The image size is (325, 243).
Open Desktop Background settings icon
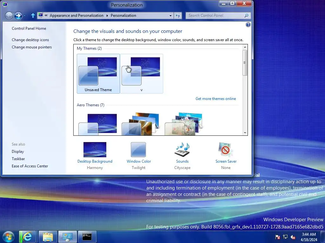pyautogui.click(x=95, y=150)
